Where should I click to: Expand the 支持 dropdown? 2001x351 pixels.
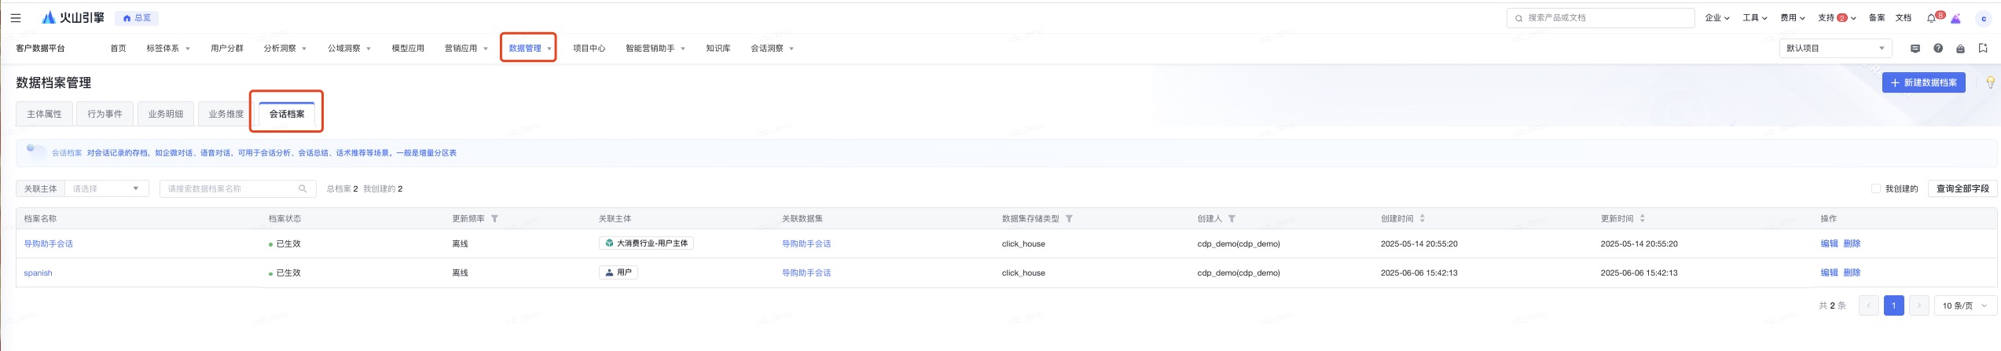click(1837, 17)
